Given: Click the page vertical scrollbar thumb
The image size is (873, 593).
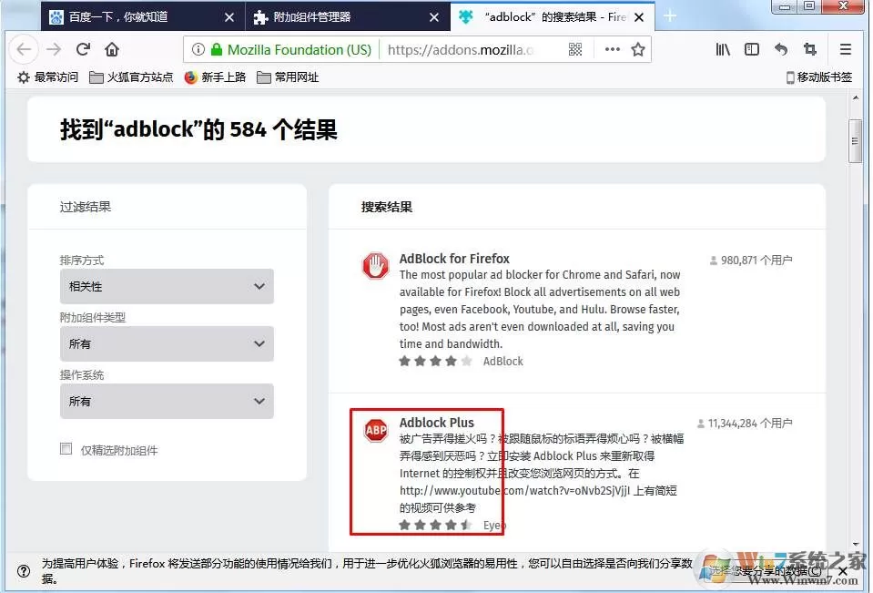Looking at the screenshot, I should [x=856, y=141].
